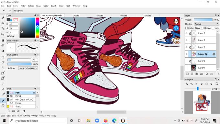Click the Redo arrow in top toolbar
Viewport: 220px width, 124px height.
[x=9, y=11]
